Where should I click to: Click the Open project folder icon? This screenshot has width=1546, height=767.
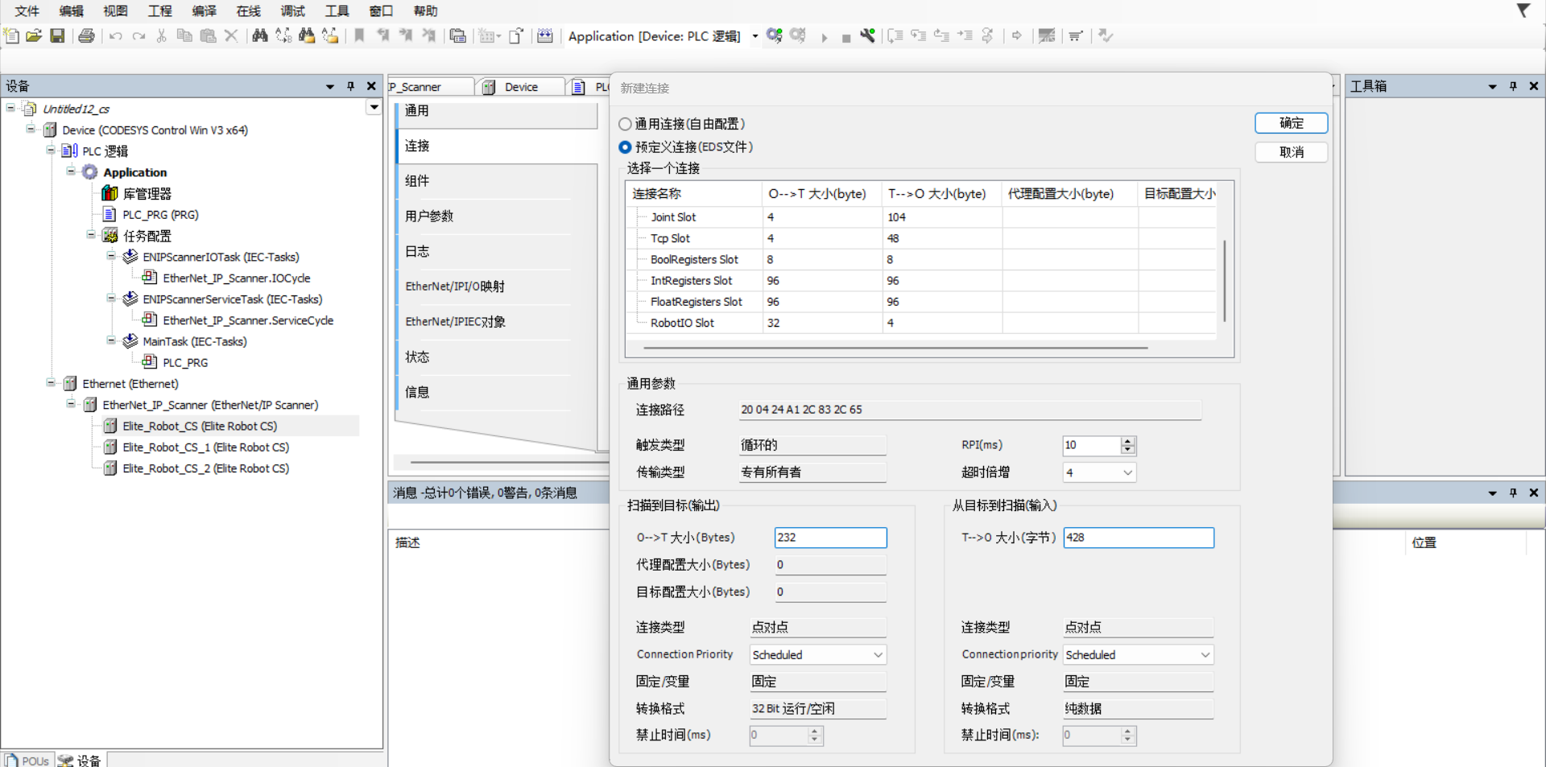click(x=34, y=35)
